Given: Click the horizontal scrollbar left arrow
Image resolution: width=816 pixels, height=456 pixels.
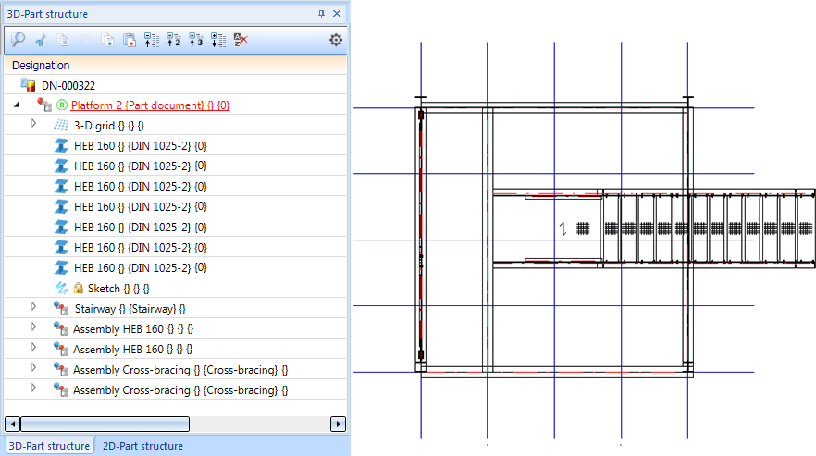Looking at the screenshot, I should click(x=13, y=425).
